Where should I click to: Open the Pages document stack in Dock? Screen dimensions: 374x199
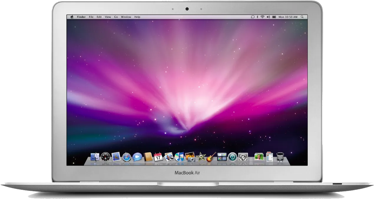coord(269,157)
